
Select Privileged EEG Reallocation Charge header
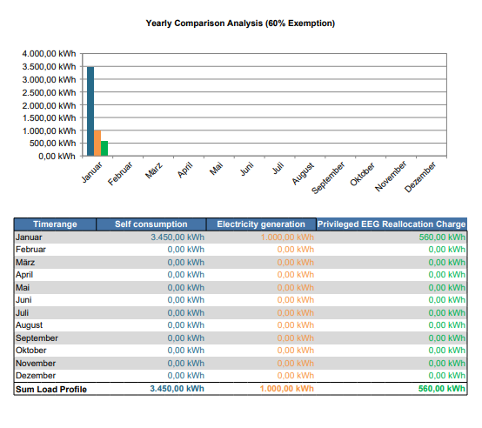click(392, 224)
